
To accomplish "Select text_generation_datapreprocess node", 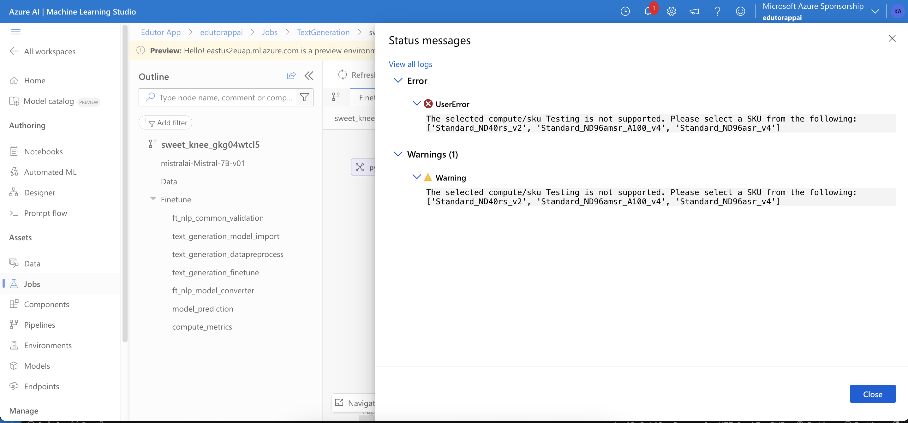I will pyautogui.click(x=228, y=254).
